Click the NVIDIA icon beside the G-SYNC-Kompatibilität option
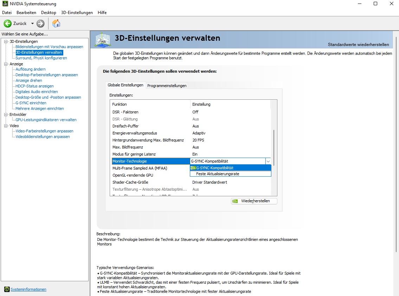This screenshot has width=399, height=296. coord(193,168)
